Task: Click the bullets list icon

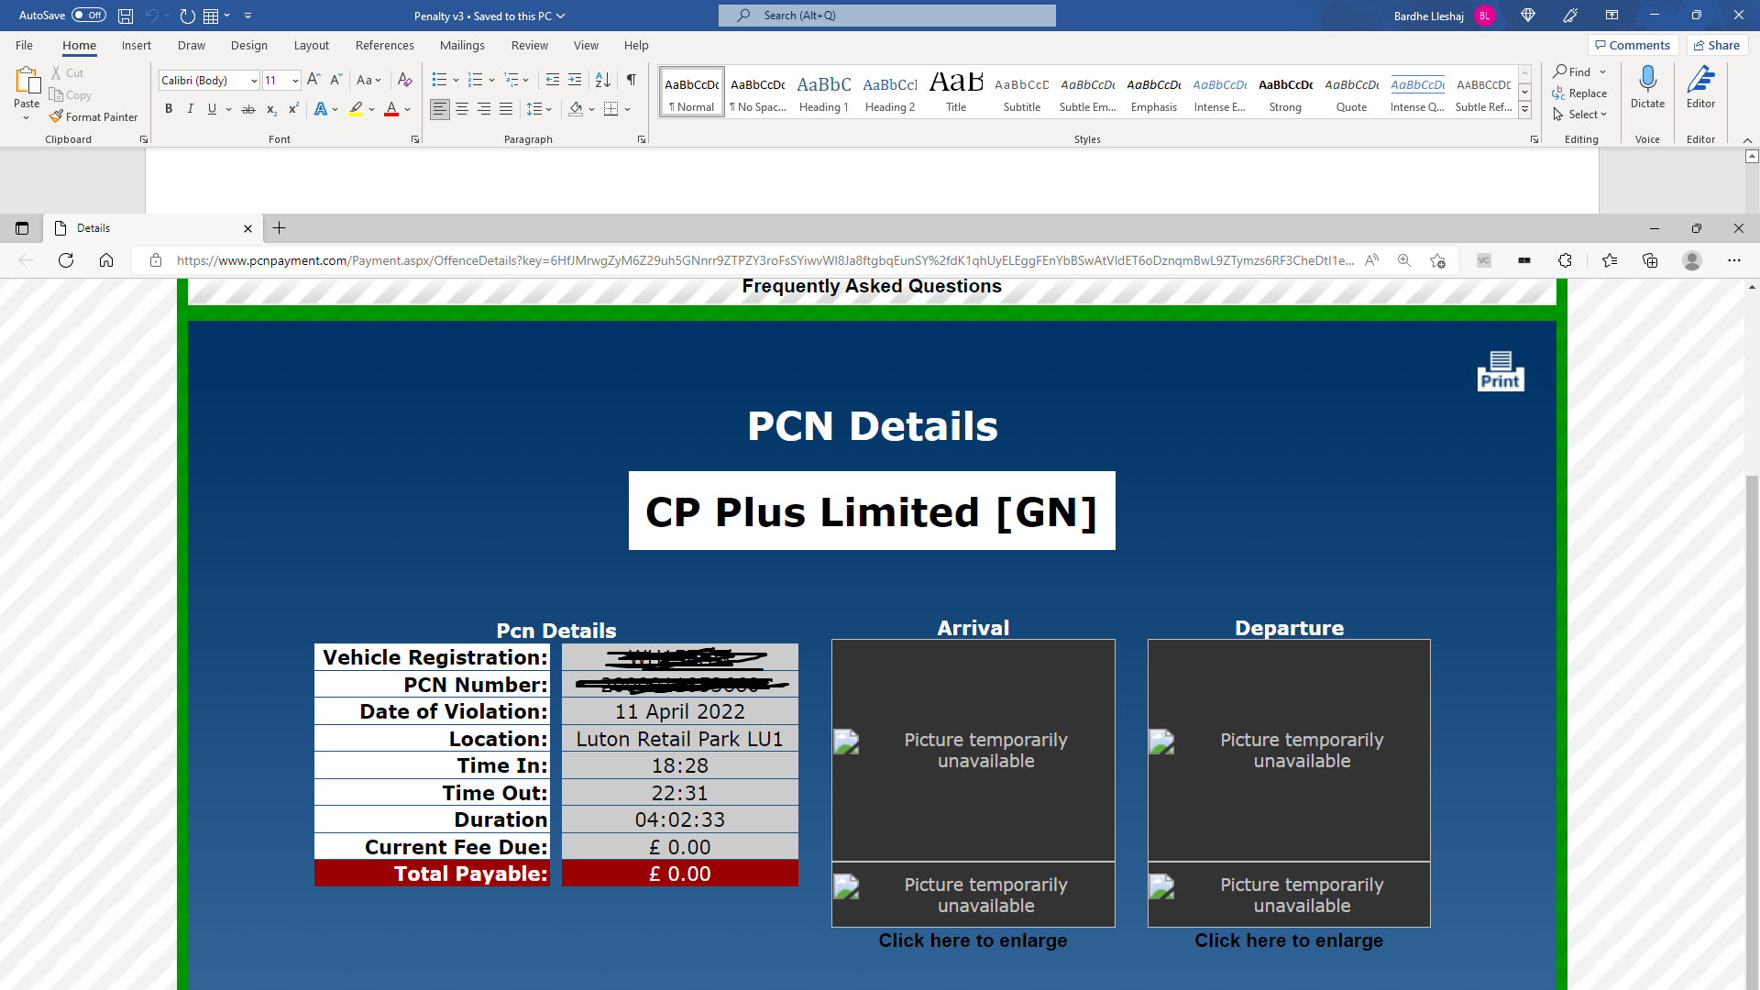Action: coord(439,80)
